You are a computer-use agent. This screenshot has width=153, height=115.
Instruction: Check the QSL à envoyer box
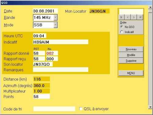[81, 109]
